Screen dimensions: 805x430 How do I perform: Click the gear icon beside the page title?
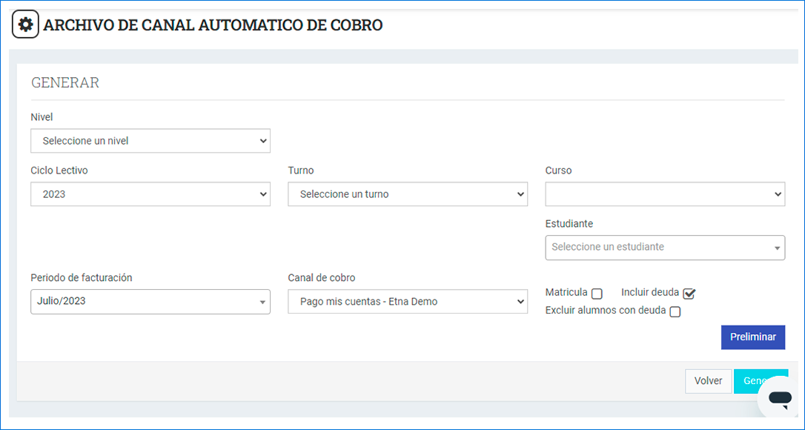(25, 24)
